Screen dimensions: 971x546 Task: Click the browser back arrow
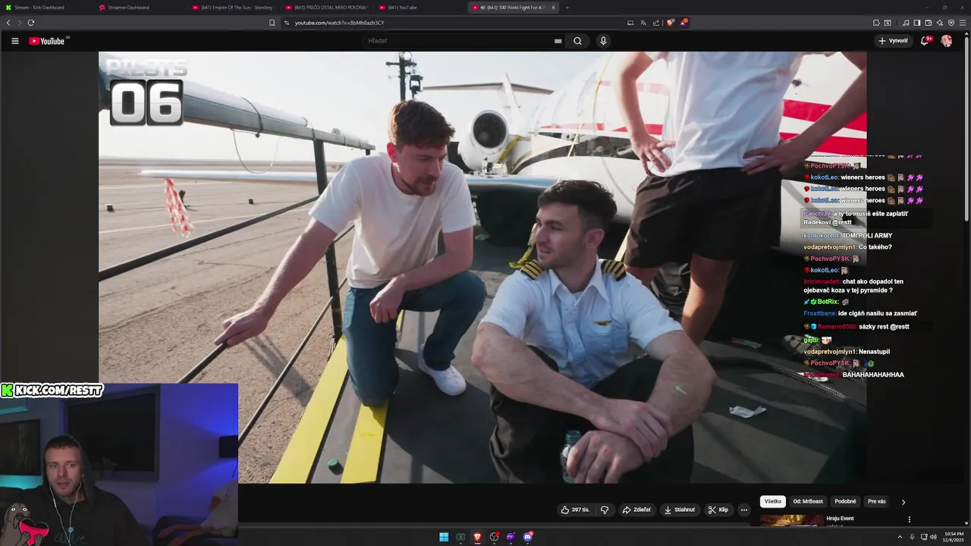click(8, 23)
